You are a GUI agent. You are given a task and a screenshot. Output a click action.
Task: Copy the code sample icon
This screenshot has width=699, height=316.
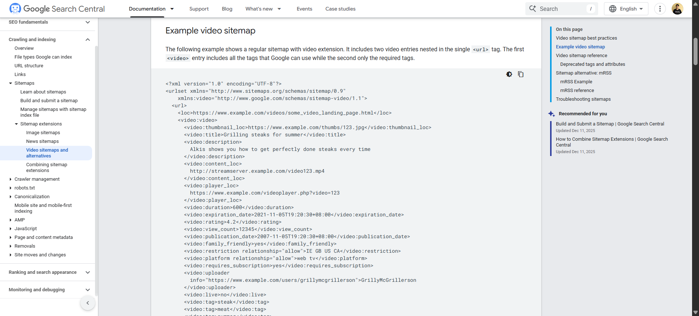pyautogui.click(x=521, y=74)
